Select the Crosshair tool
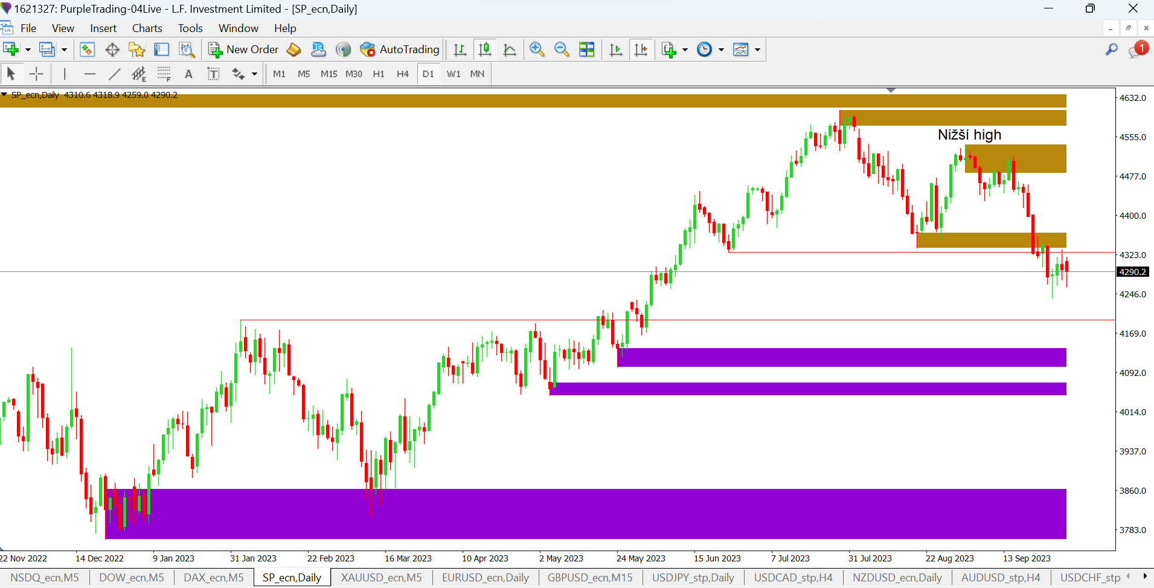1154x588 pixels. pos(36,74)
